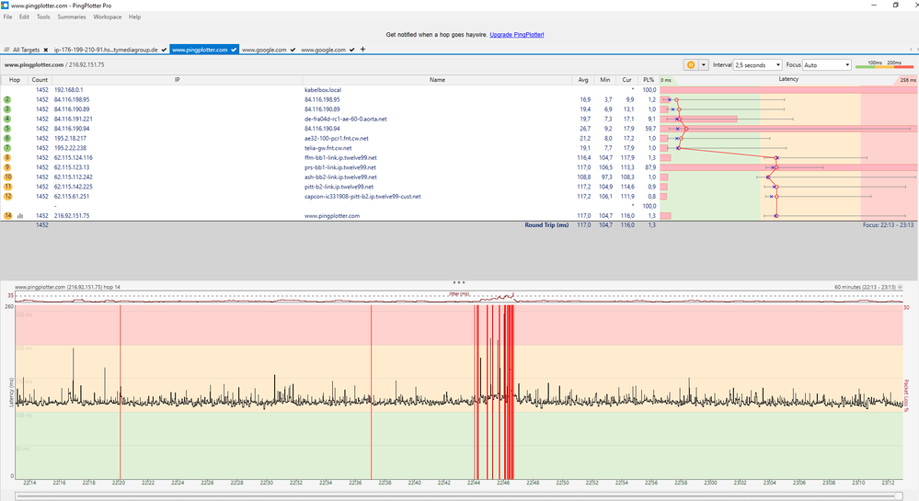Open the Help menu
Viewport: 919px width, 501px height.
point(135,17)
